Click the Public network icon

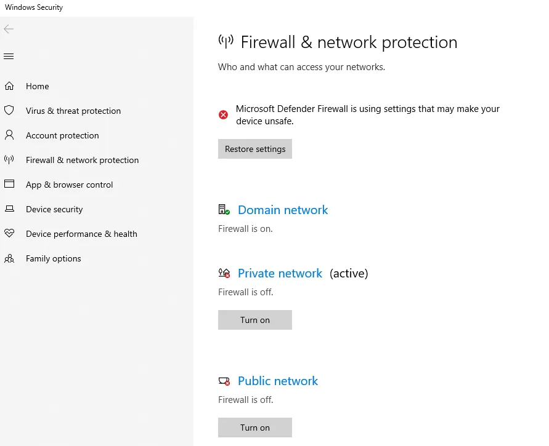(224, 381)
